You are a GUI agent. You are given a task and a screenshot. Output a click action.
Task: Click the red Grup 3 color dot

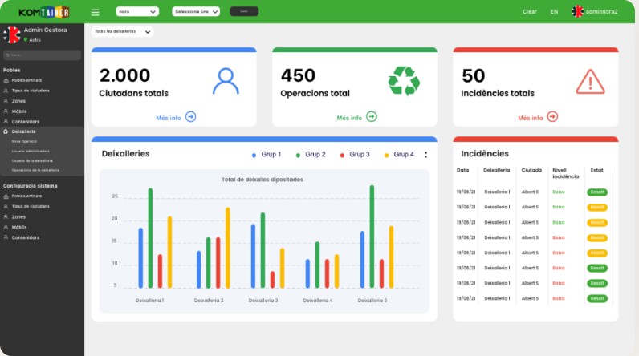(x=342, y=155)
